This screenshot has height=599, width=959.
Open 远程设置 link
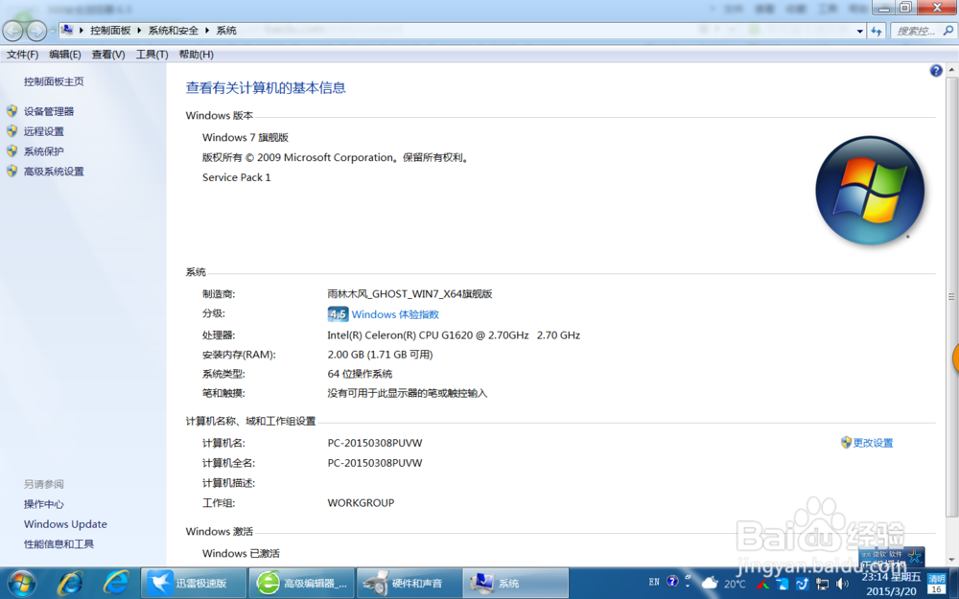tap(44, 131)
